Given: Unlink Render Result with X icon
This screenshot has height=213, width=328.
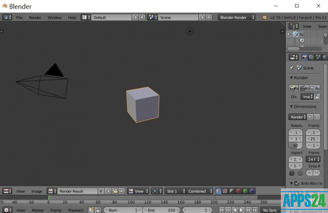Looking at the screenshot, I should pyautogui.click(x=121, y=191).
